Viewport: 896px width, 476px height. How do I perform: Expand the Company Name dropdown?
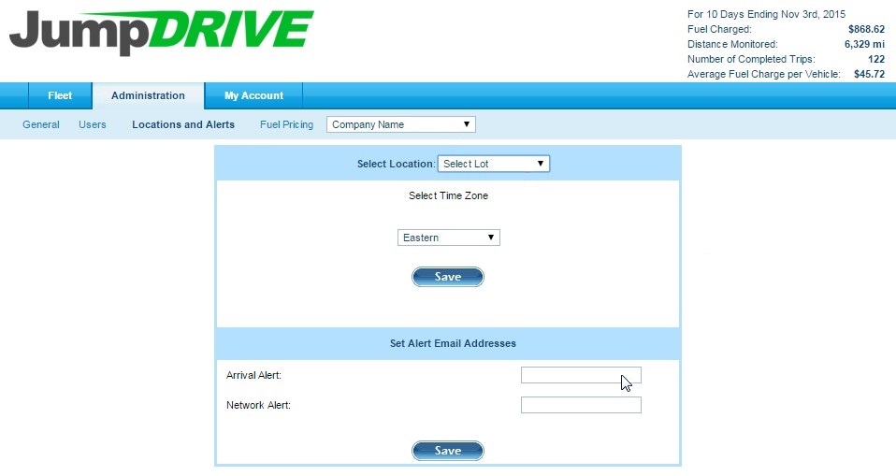pyautogui.click(x=401, y=124)
